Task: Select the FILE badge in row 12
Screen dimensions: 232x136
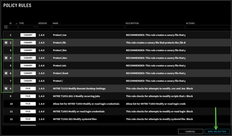Action: [x=28, y=119]
